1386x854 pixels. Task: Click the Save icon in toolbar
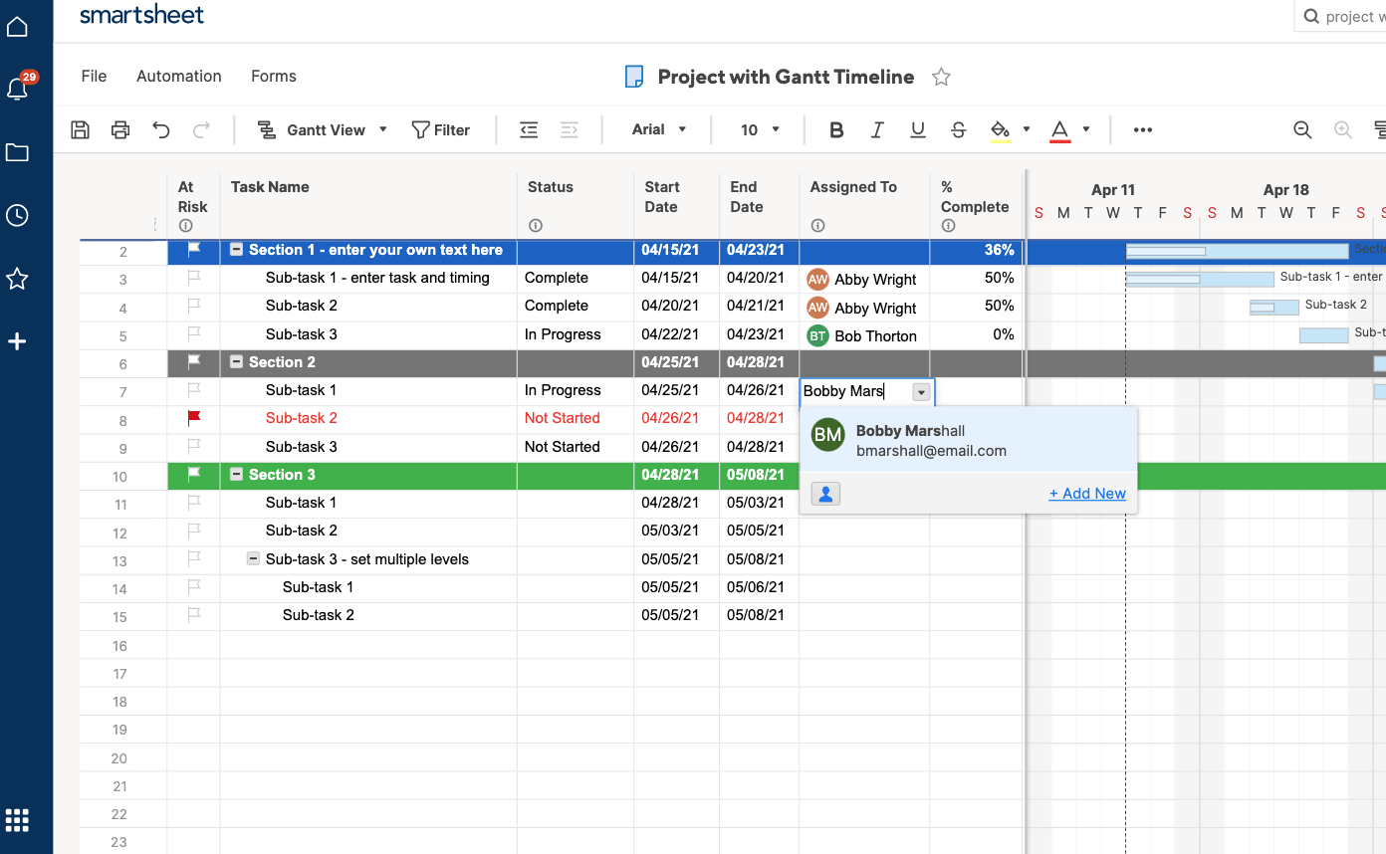coord(81,129)
